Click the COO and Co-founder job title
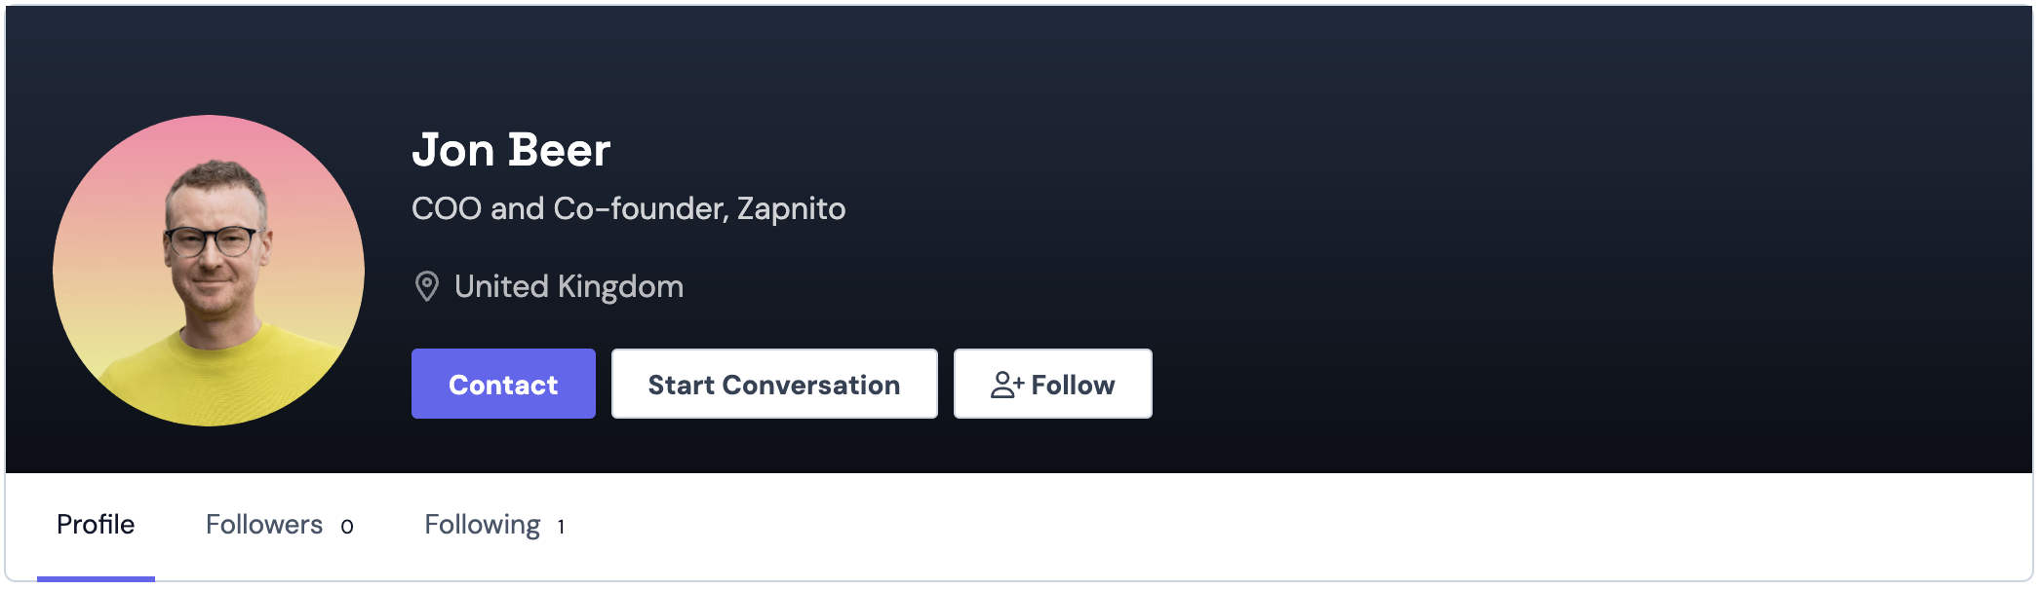Screen dimensions: 2040x590 click(569, 208)
